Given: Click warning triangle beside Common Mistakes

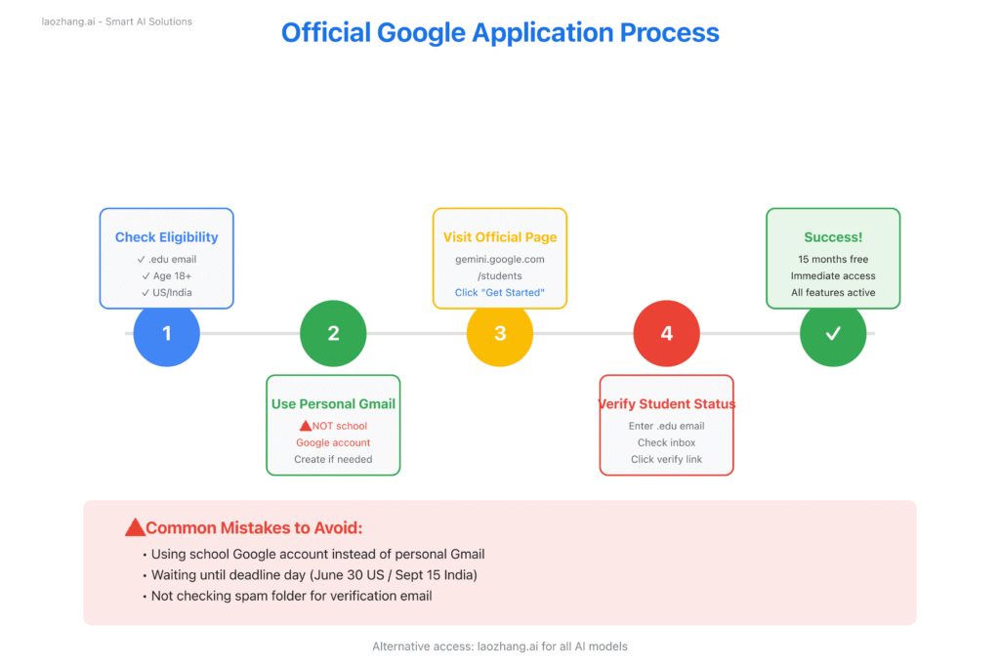Looking at the screenshot, I should point(136,528).
